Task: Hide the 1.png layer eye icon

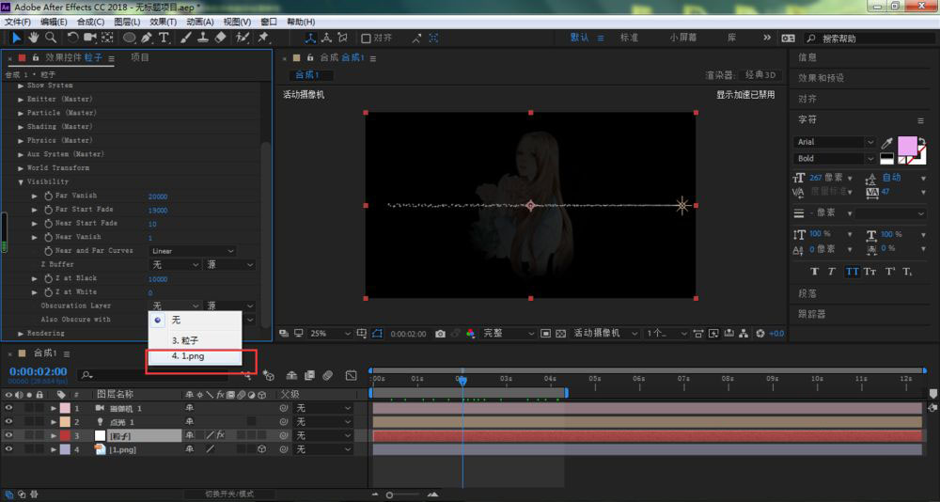Action: click(x=8, y=449)
